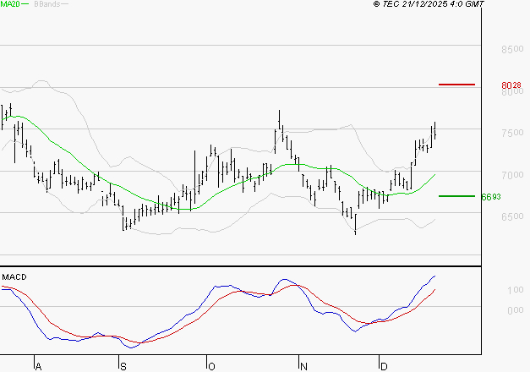Click the S month marker on time axis
The height and width of the screenshot is (372, 530).
[x=123, y=367]
